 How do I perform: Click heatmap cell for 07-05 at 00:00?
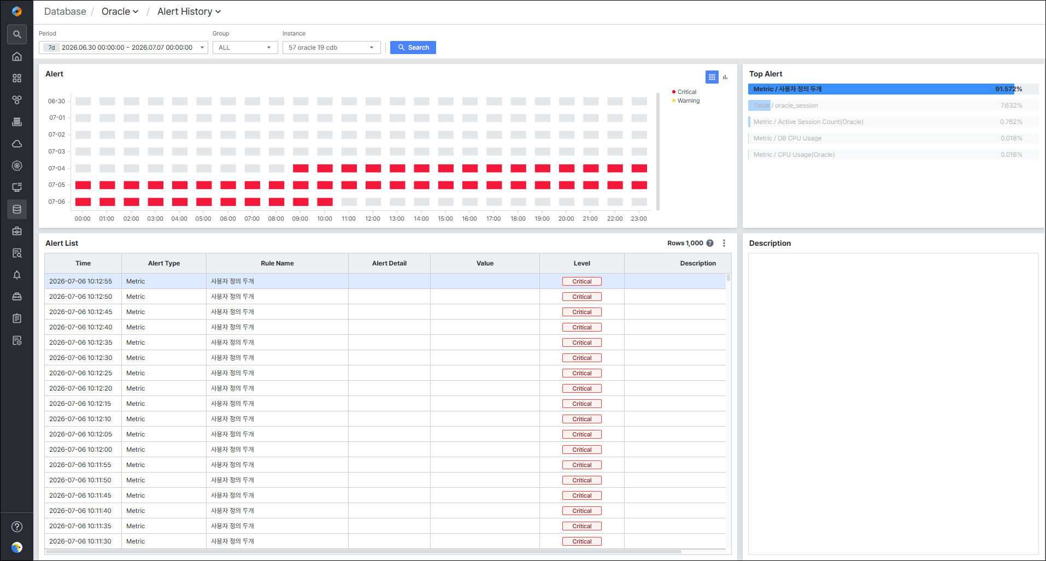tap(83, 185)
